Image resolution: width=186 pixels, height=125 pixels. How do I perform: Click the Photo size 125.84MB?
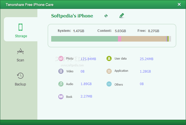[x=88, y=59]
